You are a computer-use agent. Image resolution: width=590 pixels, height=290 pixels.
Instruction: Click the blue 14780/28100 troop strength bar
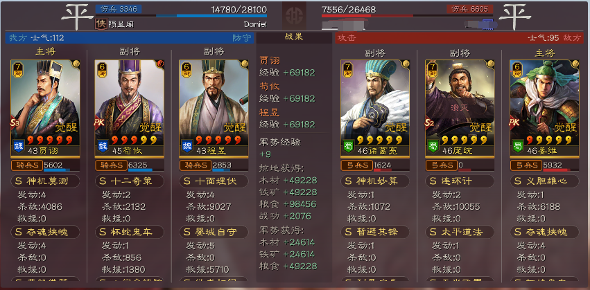(x=182, y=16)
